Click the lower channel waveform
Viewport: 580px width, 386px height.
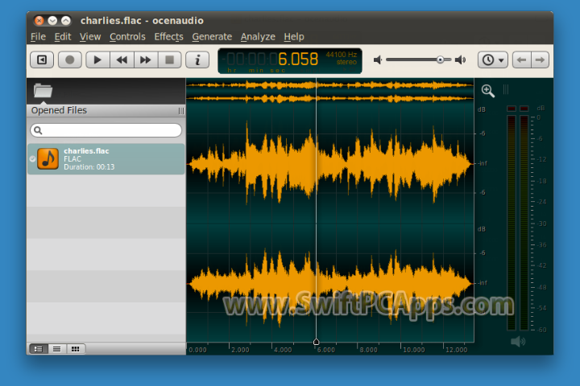[x=330, y=284]
